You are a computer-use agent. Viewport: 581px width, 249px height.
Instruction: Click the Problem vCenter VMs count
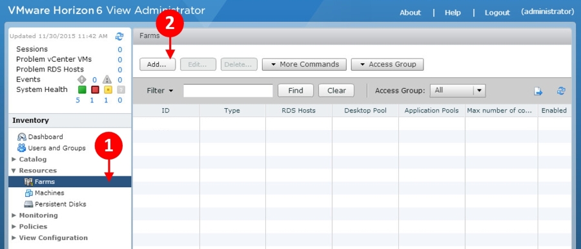pos(119,59)
